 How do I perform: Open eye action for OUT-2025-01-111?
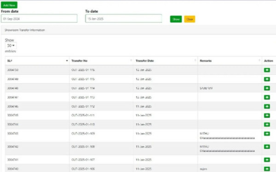267,116
